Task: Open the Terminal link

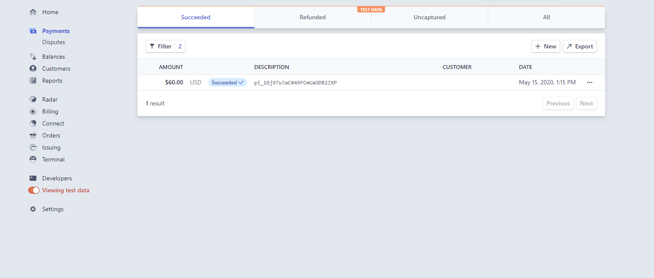Action: pyautogui.click(x=53, y=159)
